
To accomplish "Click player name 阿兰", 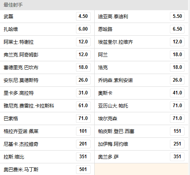I will coord(103,55).
